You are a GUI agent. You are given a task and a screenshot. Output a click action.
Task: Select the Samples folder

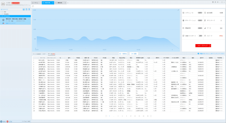click(6, 14)
